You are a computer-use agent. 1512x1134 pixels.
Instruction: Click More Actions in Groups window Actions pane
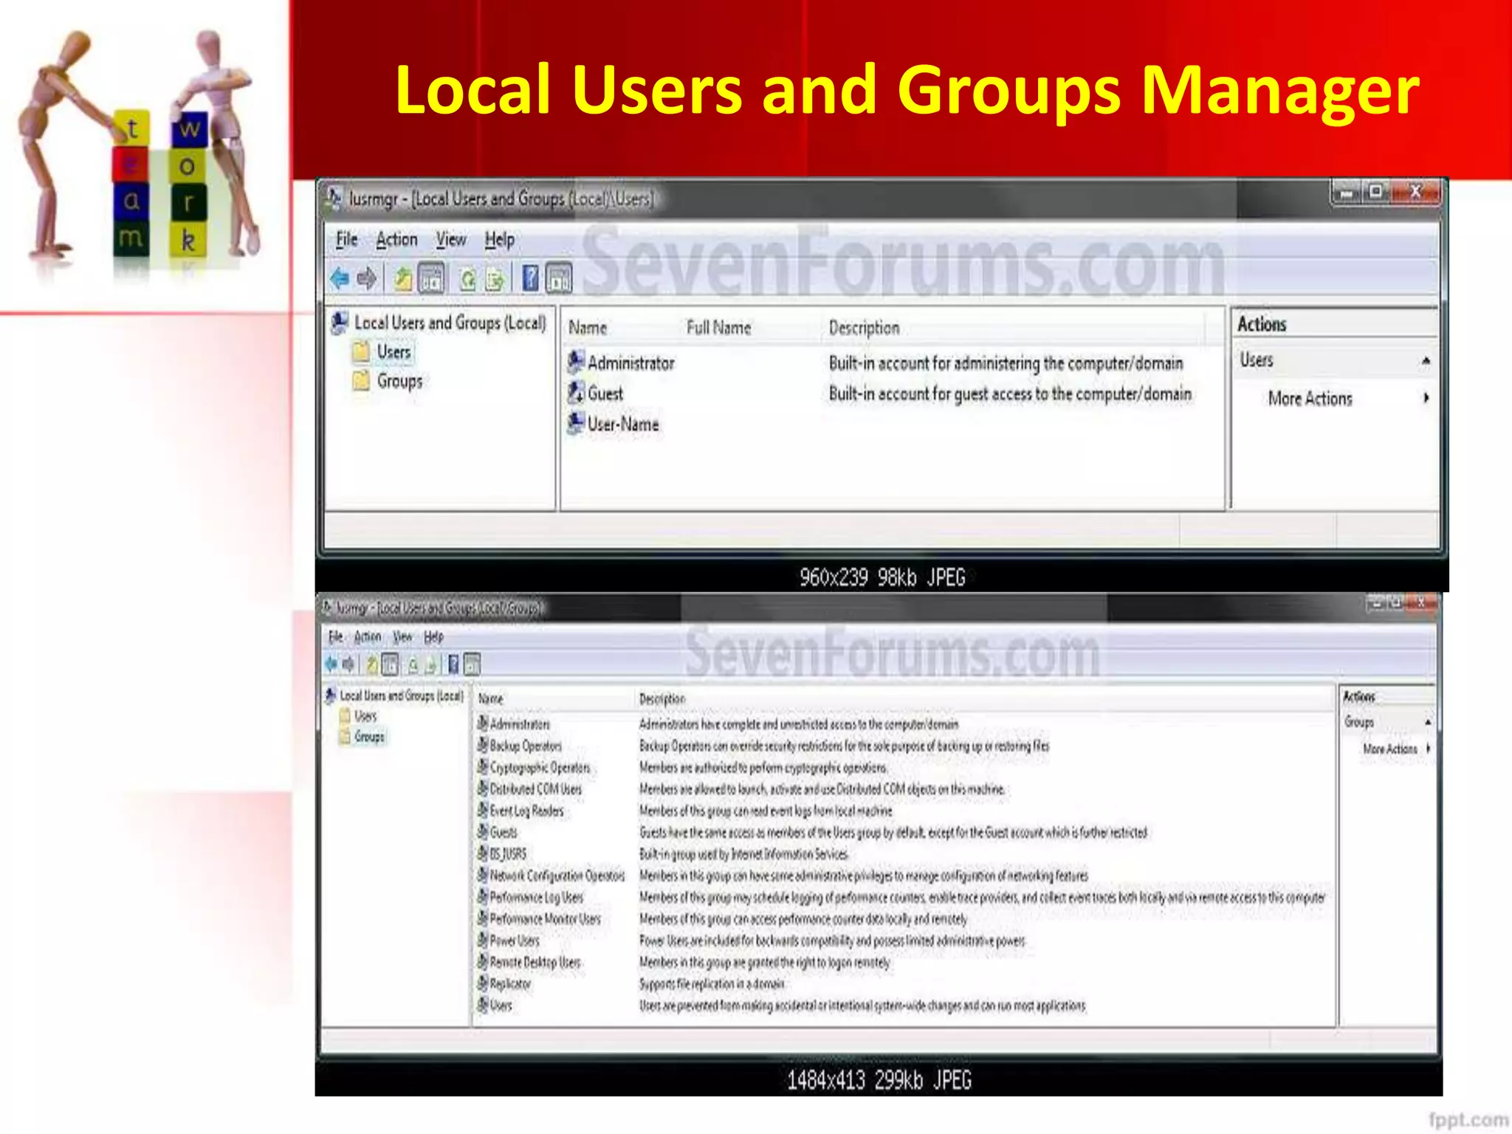[1390, 748]
